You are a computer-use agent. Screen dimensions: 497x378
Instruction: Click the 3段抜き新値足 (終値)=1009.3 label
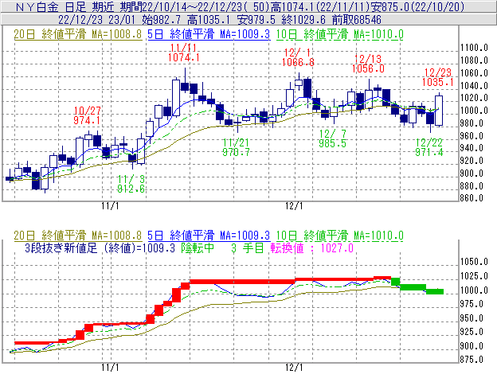[x=100, y=247]
